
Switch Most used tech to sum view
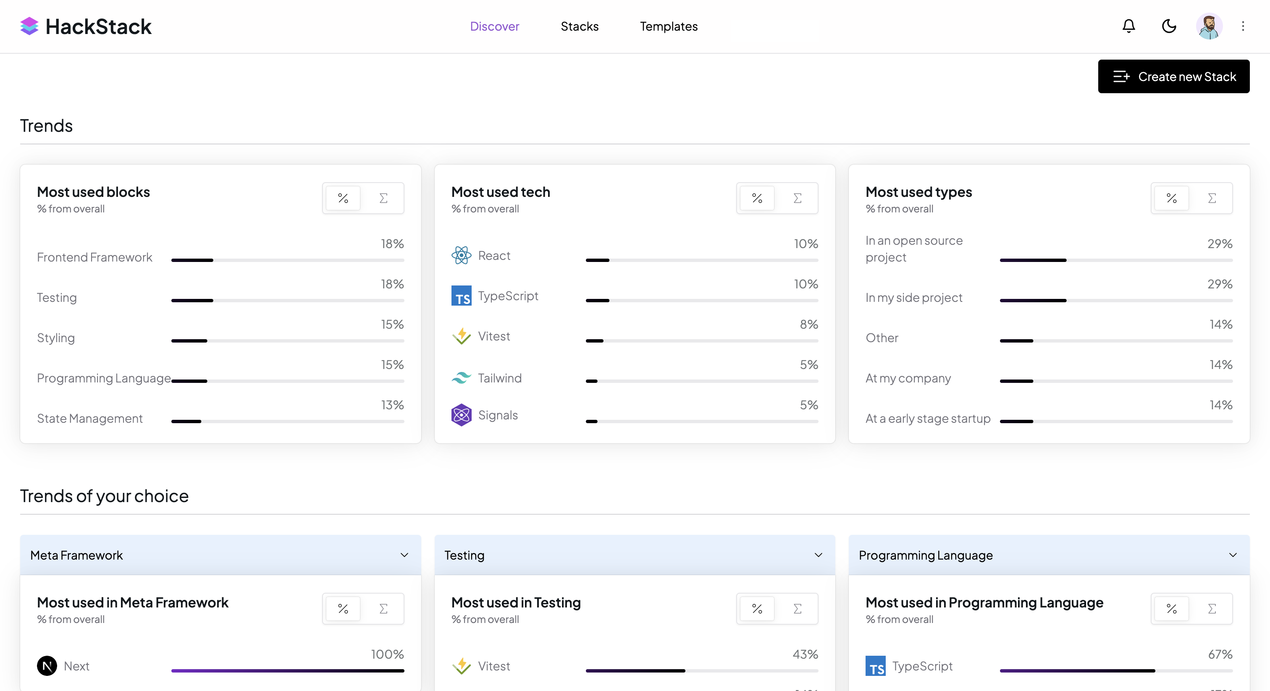797,198
